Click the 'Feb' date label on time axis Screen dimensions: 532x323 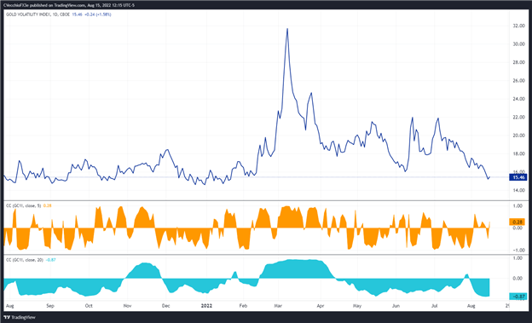click(243, 306)
